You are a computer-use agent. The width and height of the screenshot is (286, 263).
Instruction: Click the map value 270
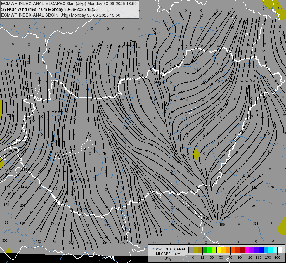[x=38, y=242]
